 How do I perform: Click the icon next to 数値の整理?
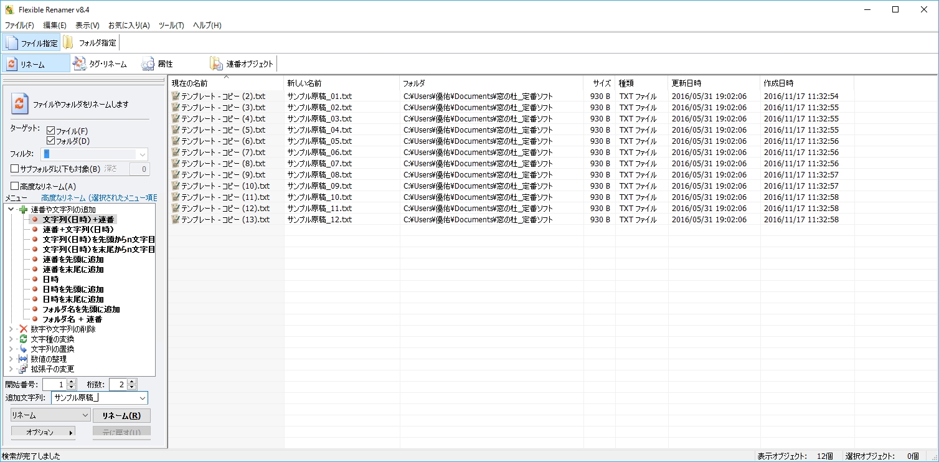coord(24,359)
